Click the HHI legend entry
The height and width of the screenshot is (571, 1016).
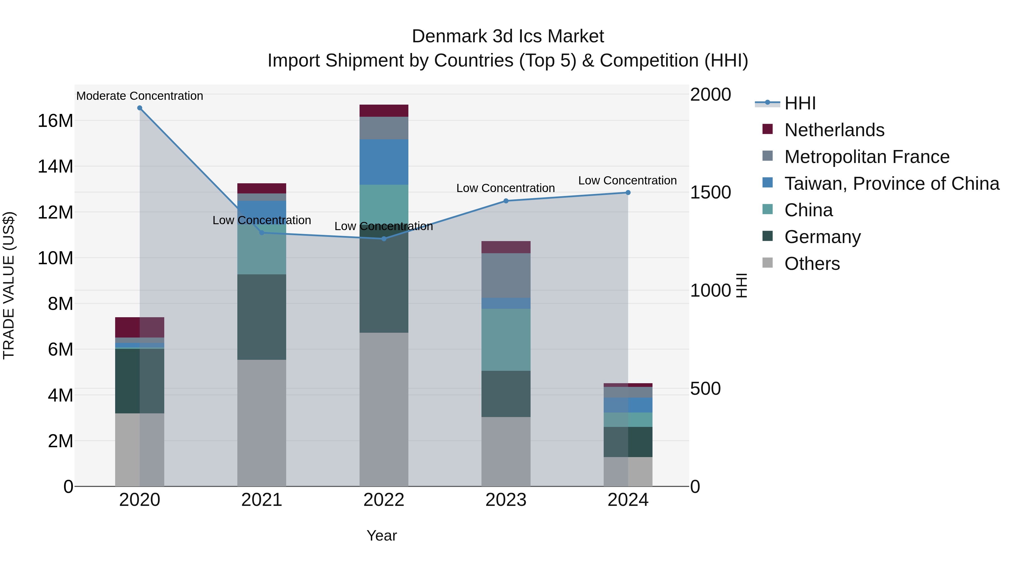pyautogui.click(x=785, y=103)
